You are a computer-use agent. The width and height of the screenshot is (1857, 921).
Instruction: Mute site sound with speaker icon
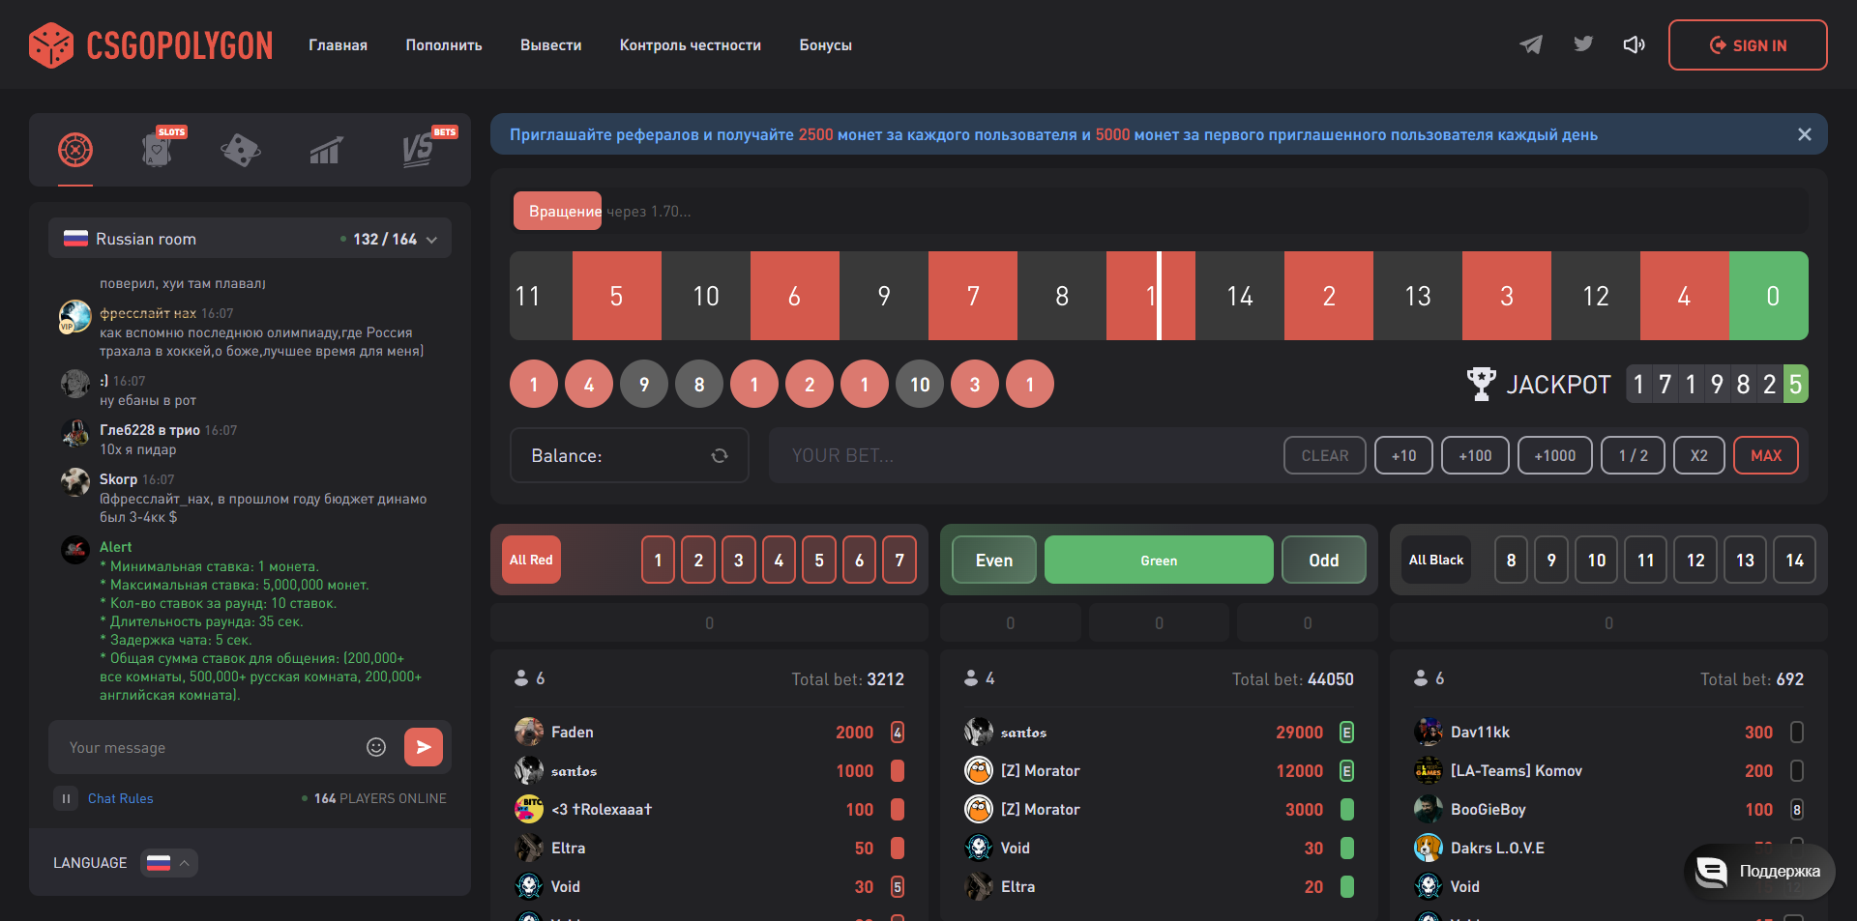point(1634,44)
